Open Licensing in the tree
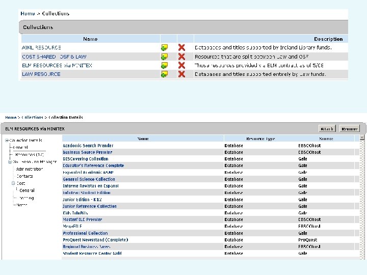Image resolution: width=367 pixels, height=275 pixels. pyautogui.click(x=27, y=198)
